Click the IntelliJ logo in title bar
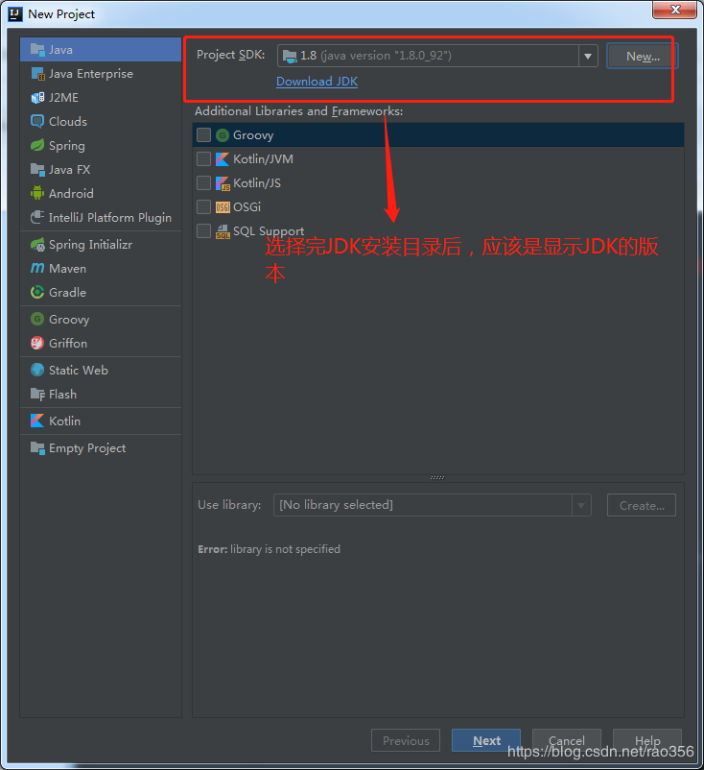 click(15, 13)
